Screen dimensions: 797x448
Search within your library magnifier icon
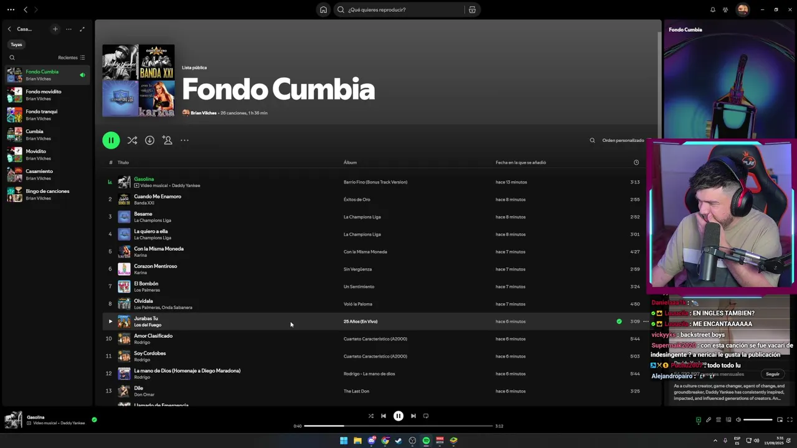12,57
